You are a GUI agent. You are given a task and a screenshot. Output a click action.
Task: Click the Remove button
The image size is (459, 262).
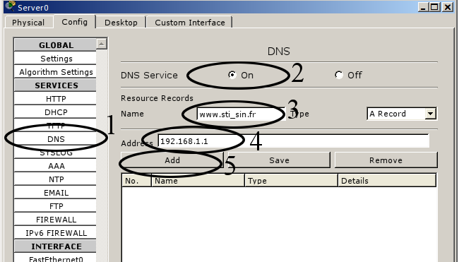click(x=386, y=160)
